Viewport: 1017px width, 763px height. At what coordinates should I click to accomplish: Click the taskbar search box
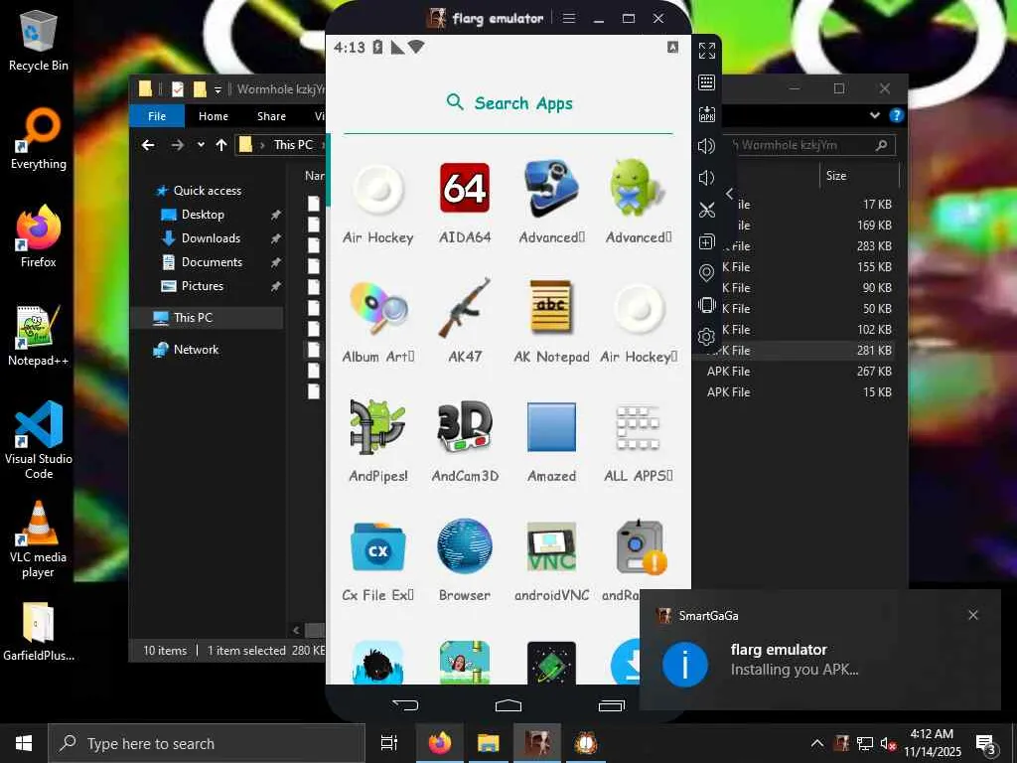pyautogui.click(x=207, y=743)
